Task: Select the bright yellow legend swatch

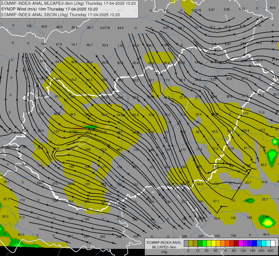Action: click(x=214, y=243)
